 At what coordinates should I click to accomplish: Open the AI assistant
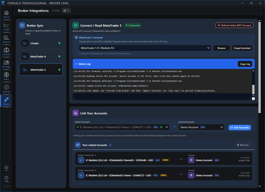6,168
